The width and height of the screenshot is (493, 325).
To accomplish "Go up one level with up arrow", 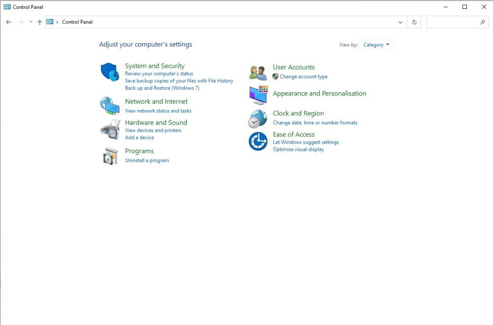I will [x=39, y=22].
